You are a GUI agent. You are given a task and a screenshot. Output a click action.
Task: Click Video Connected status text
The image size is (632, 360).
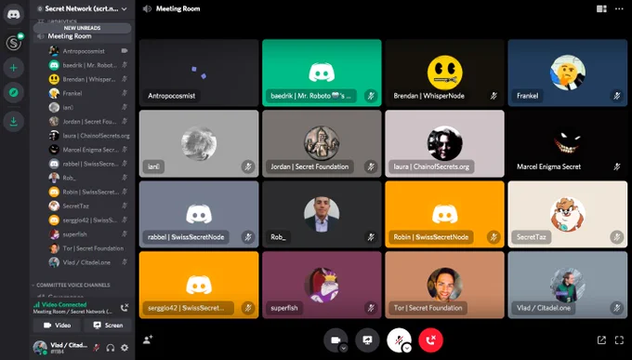click(64, 305)
